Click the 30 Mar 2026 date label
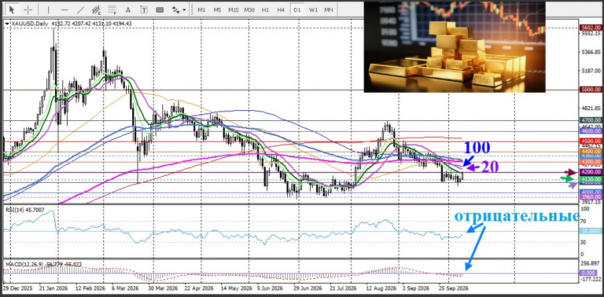 162,288
